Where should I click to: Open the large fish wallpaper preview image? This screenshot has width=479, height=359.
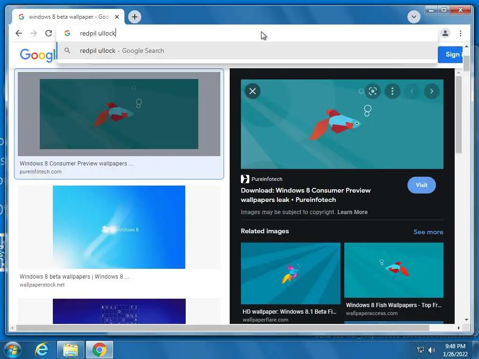(x=342, y=124)
